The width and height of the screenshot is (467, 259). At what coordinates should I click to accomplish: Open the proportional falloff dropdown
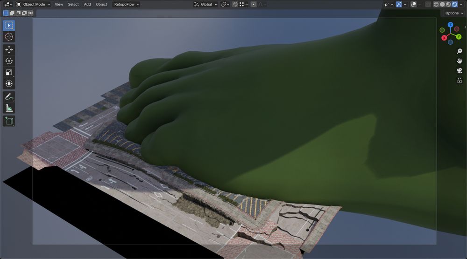click(x=262, y=5)
